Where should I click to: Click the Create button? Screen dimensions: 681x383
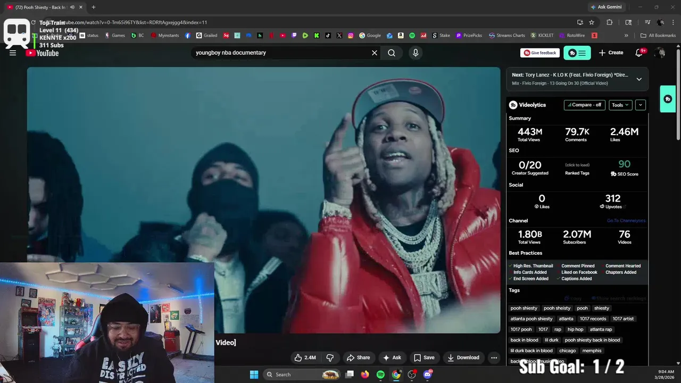[611, 53]
